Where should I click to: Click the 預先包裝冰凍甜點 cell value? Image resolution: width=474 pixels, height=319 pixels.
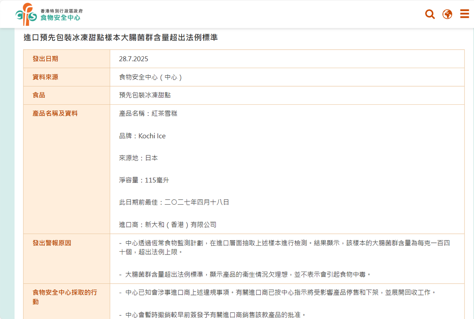click(x=145, y=95)
